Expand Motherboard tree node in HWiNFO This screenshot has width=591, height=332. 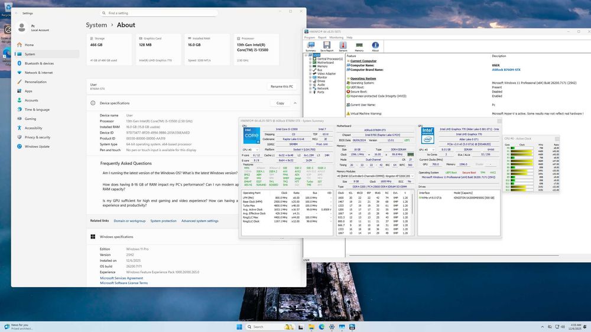310,63
